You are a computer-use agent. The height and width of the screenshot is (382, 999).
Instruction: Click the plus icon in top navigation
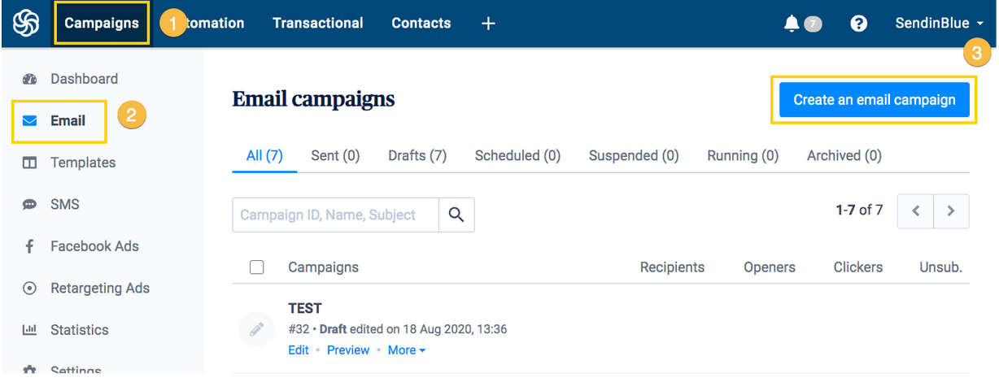(488, 24)
